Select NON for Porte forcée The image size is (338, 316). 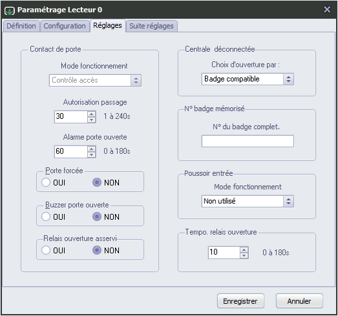pyautogui.click(x=97, y=182)
